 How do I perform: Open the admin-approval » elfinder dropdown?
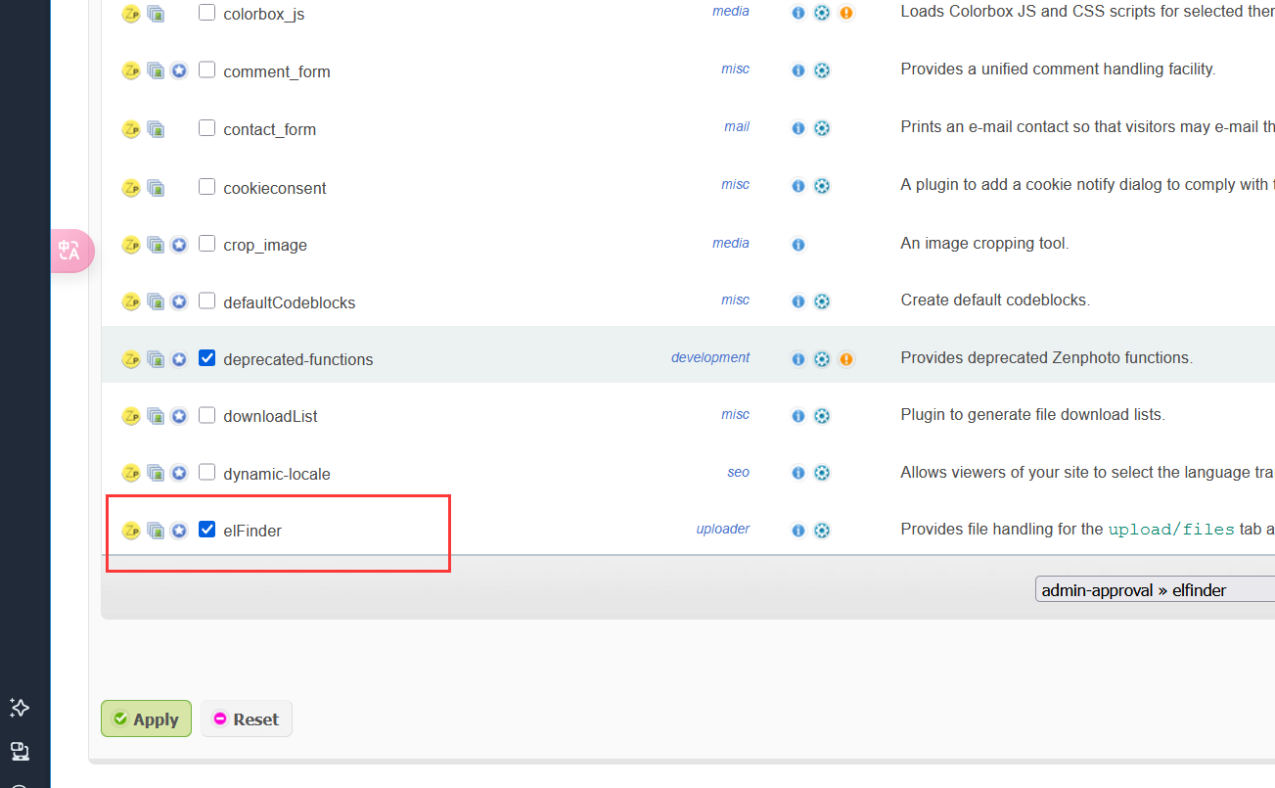pyautogui.click(x=1155, y=589)
